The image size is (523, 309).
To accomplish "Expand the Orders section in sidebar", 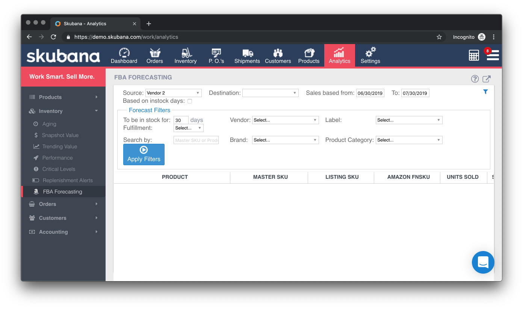I will click(x=63, y=204).
